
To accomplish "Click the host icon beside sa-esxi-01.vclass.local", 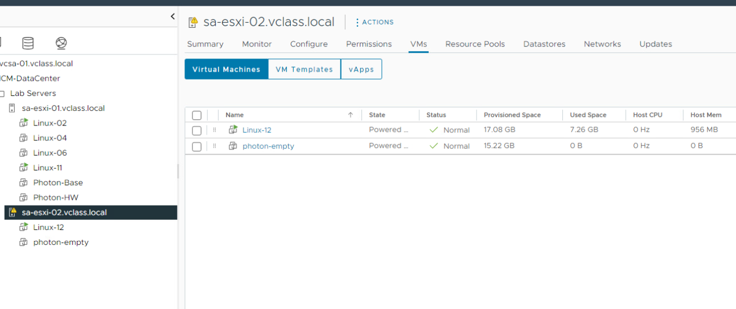I will click(12, 108).
